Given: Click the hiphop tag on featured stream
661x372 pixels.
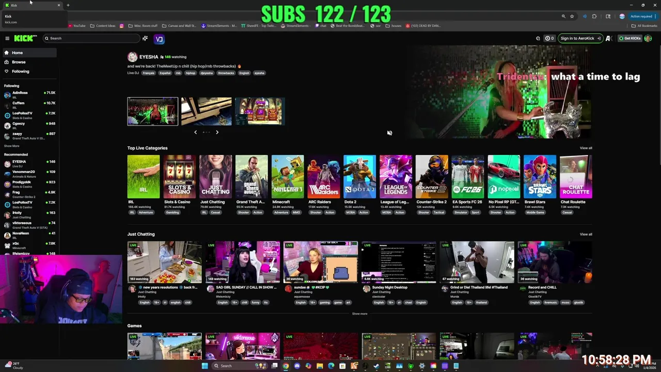Looking at the screenshot, I should 191,73.
